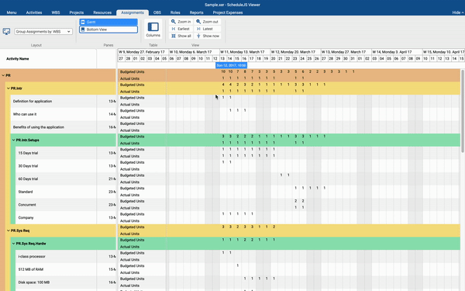The image size is (465, 291).
Task: Click W 9, Monday 27. February 17 header
Action: point(143,52)
